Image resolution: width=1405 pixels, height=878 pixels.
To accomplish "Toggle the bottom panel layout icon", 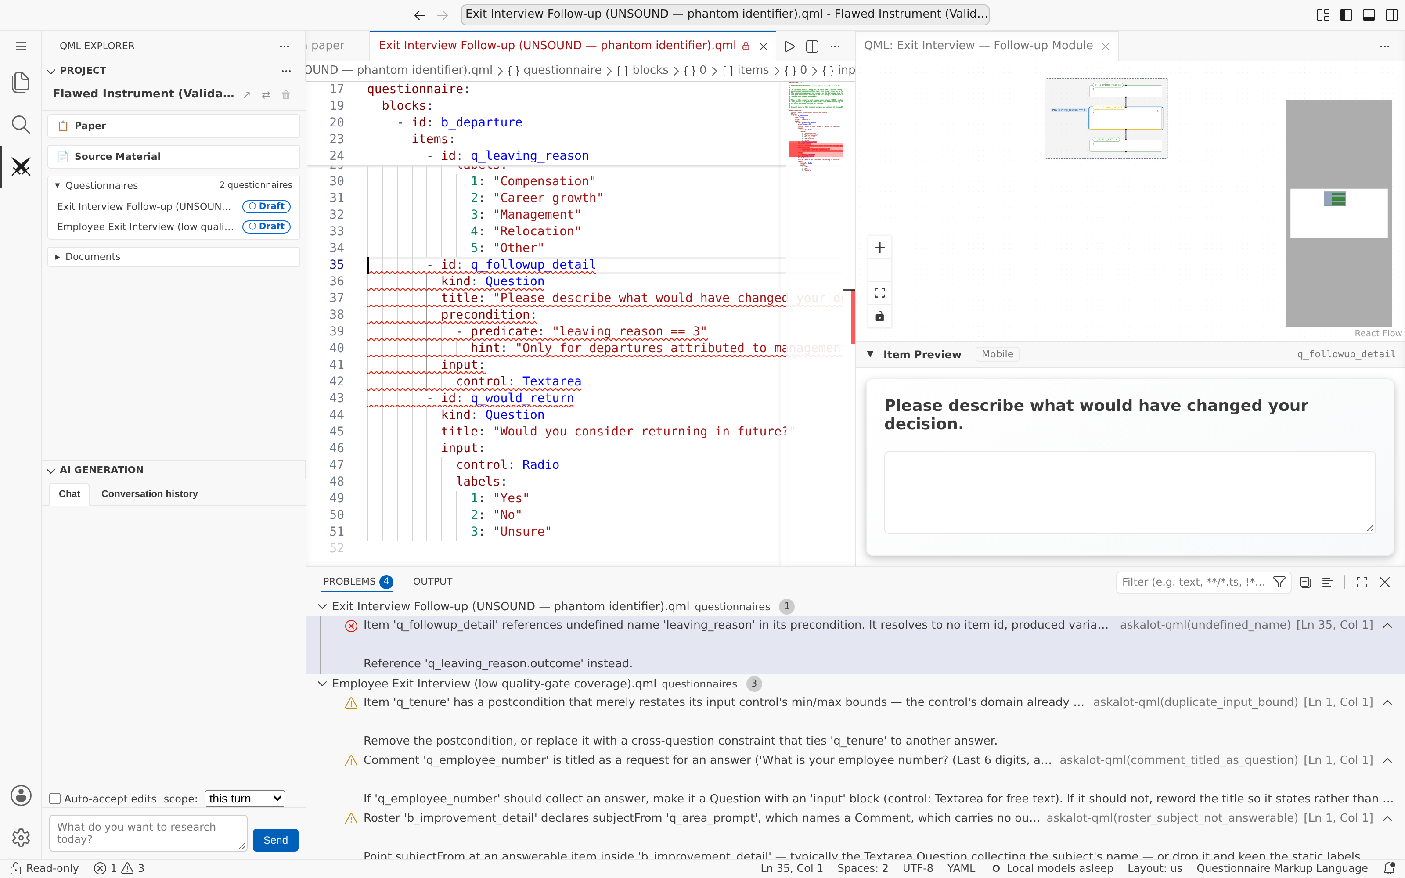I will (x=1369, y=15).
